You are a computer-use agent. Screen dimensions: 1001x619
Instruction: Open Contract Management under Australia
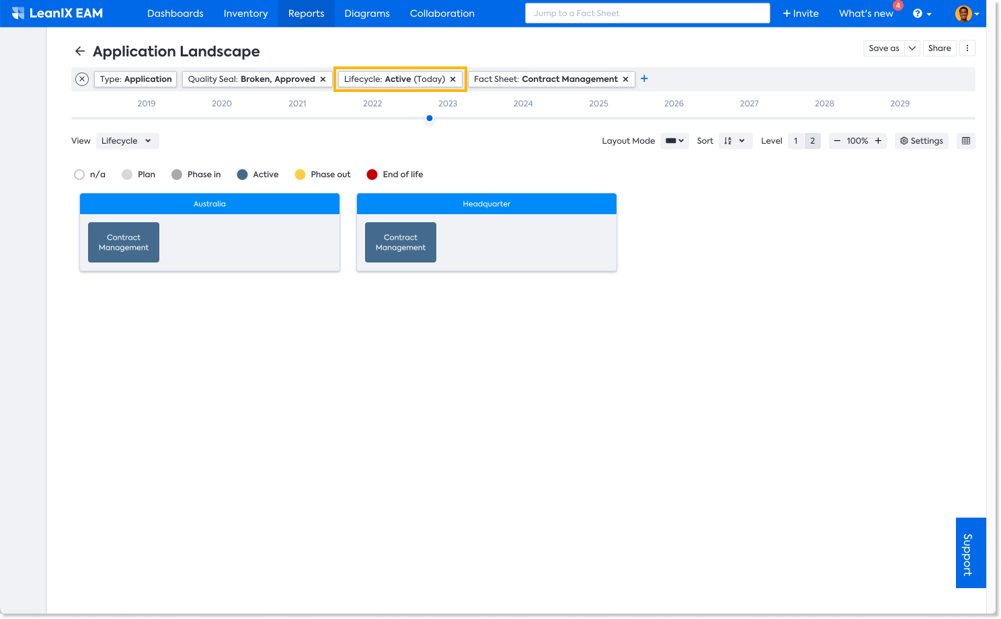point(124,242)
